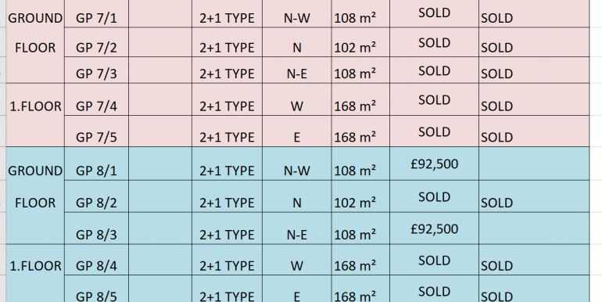Click the GP 8/5 cell
This screenshot has width=602, height=302.
[x=96, y=289]
